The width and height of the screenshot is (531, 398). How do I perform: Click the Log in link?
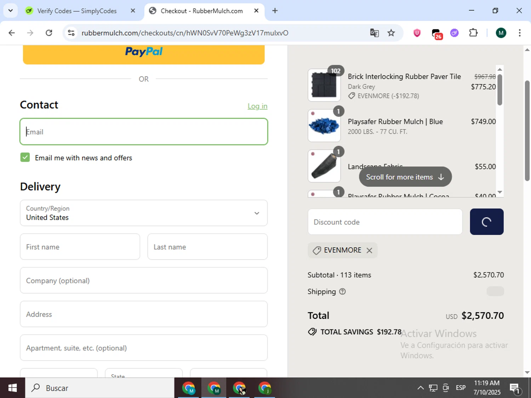click(257, 106)
